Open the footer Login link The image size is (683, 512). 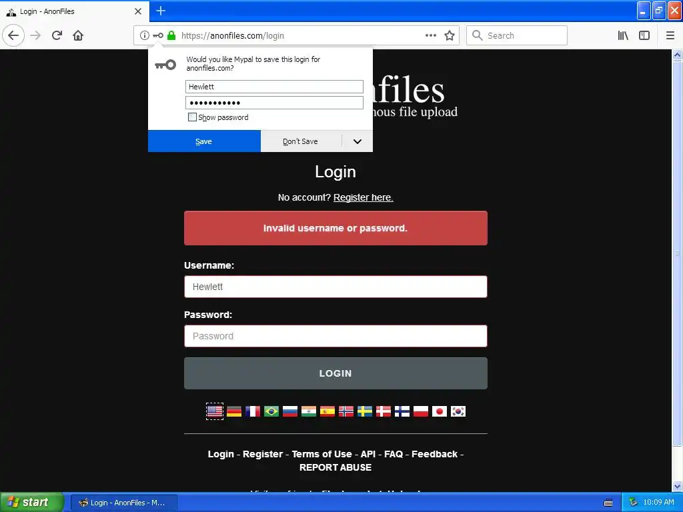221,454
